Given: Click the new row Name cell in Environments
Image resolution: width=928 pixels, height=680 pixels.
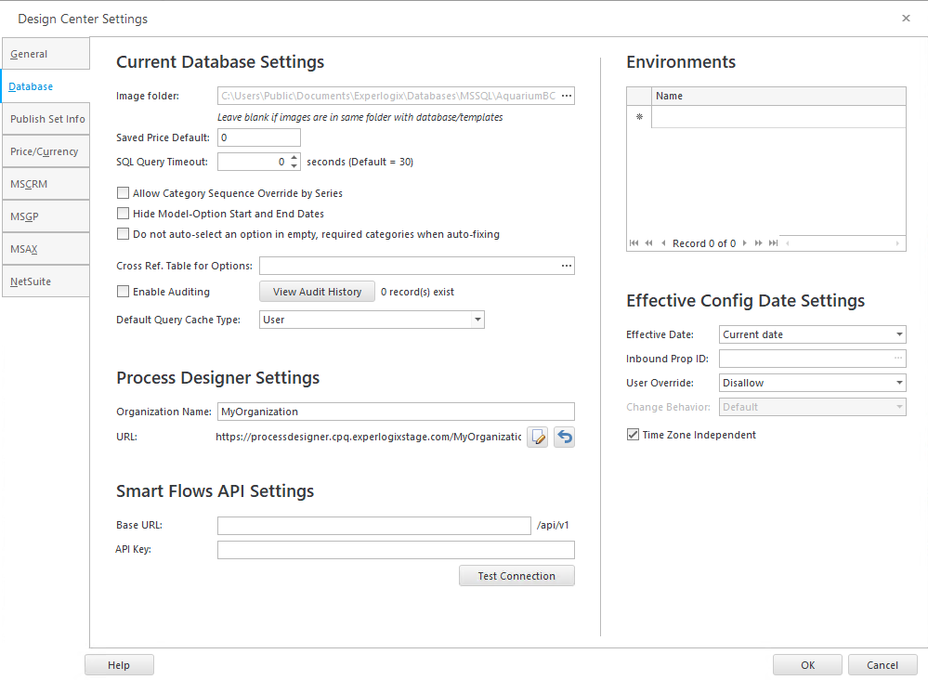Looking at the screenshot, I should click(x=778, y=117).
